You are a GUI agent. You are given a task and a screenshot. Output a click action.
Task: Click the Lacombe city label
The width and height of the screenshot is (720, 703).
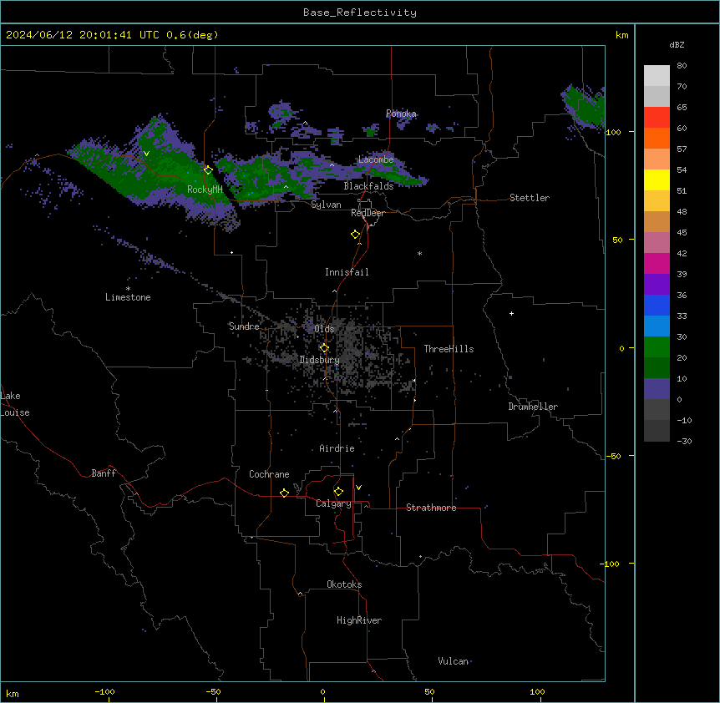coord(376,159)
